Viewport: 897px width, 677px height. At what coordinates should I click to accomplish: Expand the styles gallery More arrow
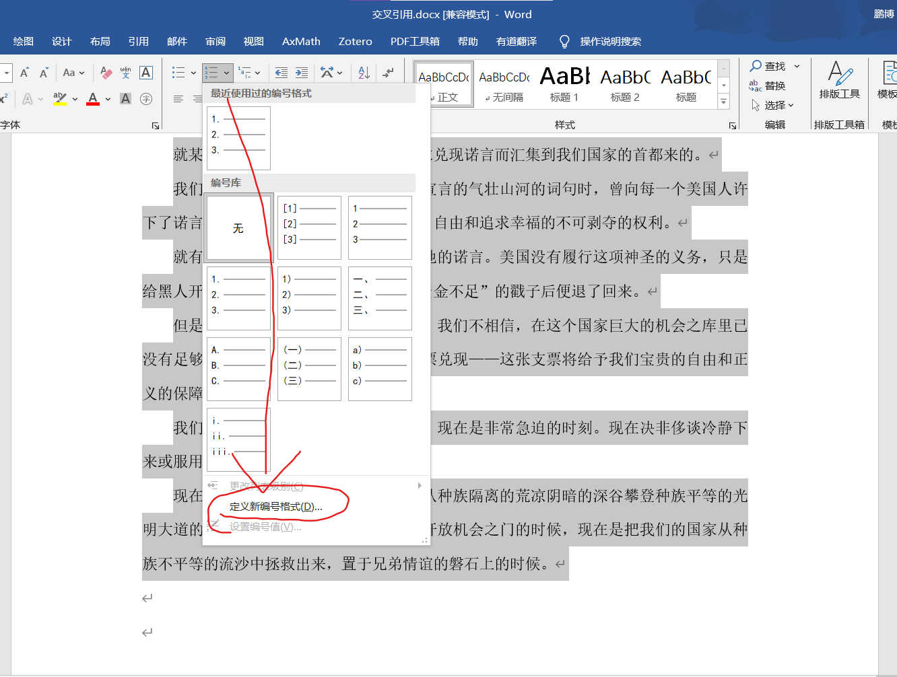point(724,102)
